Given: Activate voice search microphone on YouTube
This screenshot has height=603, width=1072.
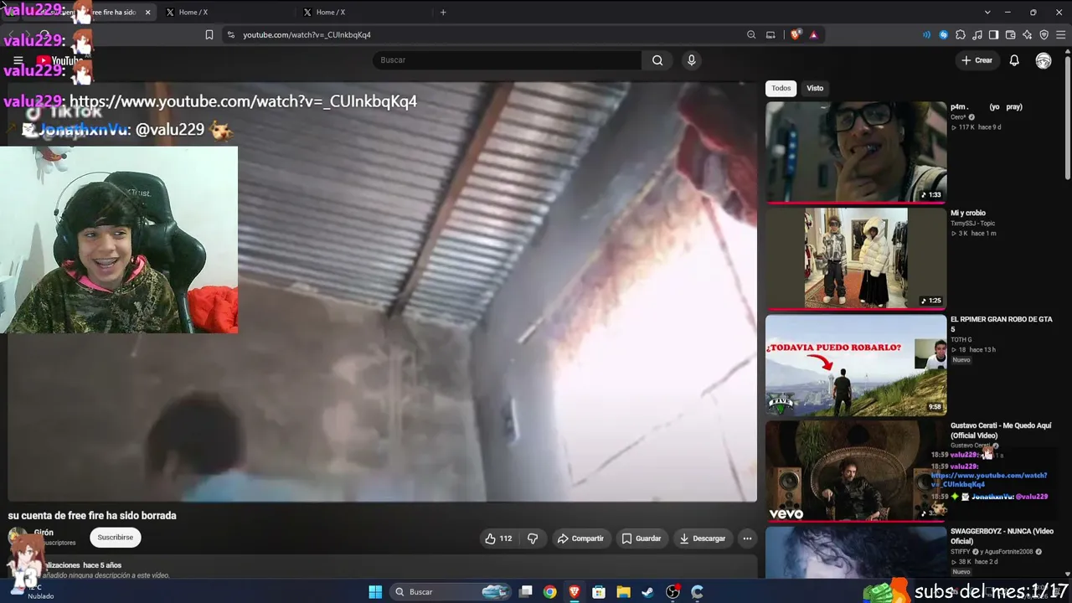Looking at the screenshot, I should click(x=691, y=60).
